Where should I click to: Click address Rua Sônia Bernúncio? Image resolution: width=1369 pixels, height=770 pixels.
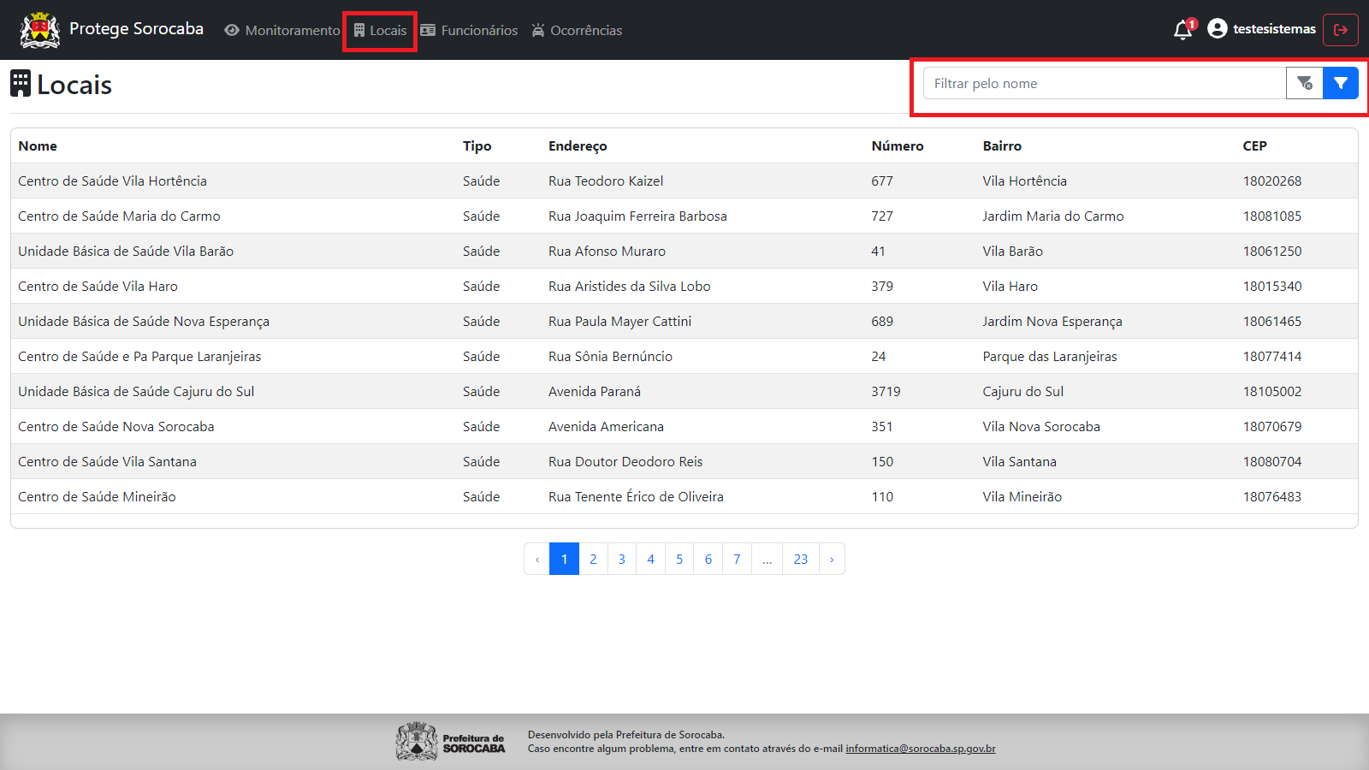(610, 356)
